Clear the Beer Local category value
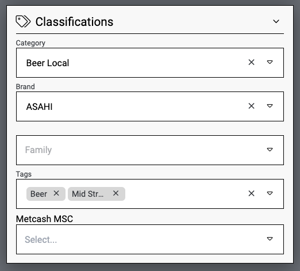The width and height of the screenshot is (300, 271). point(251,62)
